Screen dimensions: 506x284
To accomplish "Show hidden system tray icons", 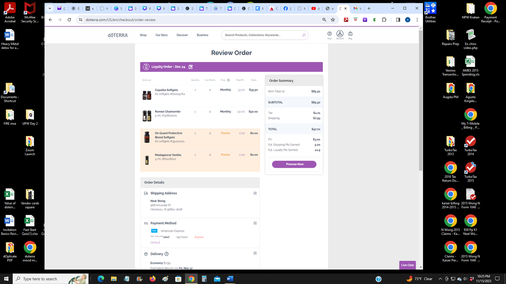I will pyautogui.click(x=440, y=279).
